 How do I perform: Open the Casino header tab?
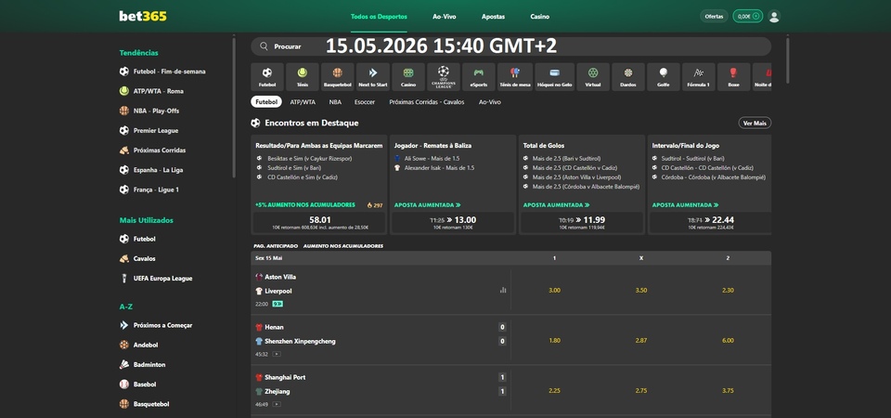pos(540,17)
